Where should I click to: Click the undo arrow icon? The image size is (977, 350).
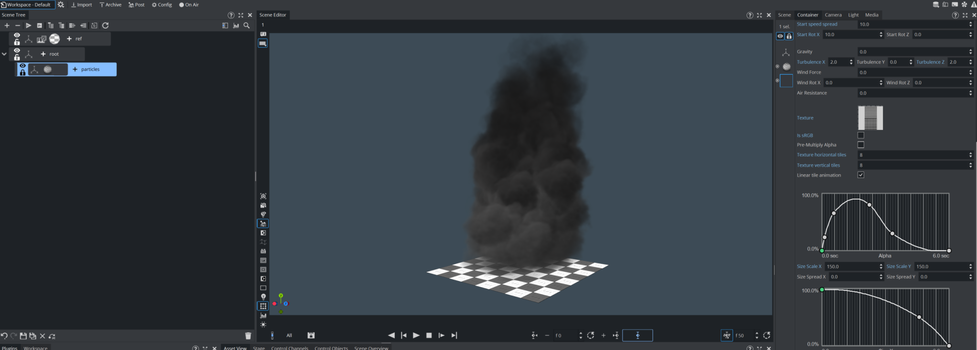click(4, 336)
